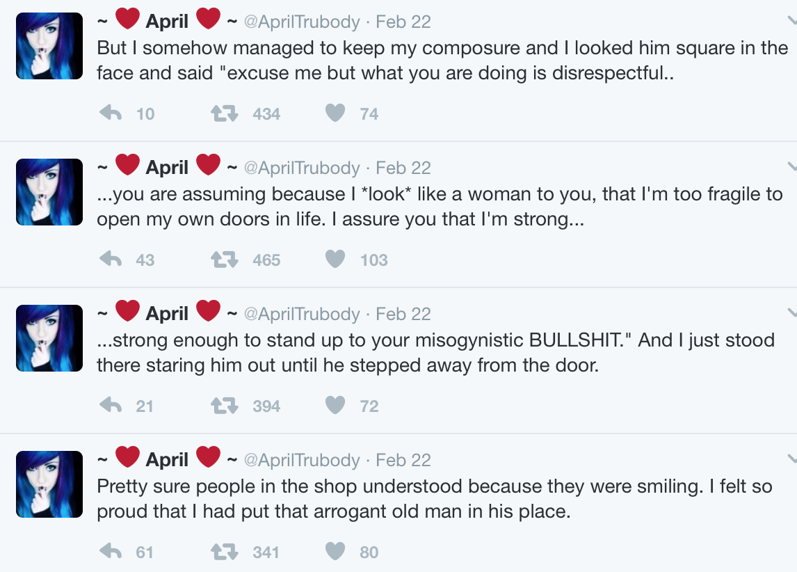Reply to the "keep my composure" tweet
797x572 pixels.
click(x=111, y=113)
